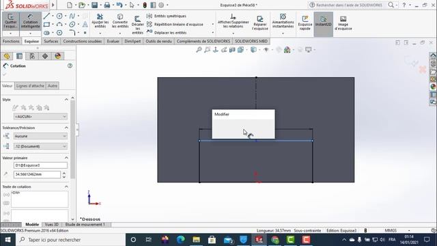Image resolution: width=437 pixels, height=246 pixels.
Task: Open the tolerance type Aucune dropdown
Action: 40,136
